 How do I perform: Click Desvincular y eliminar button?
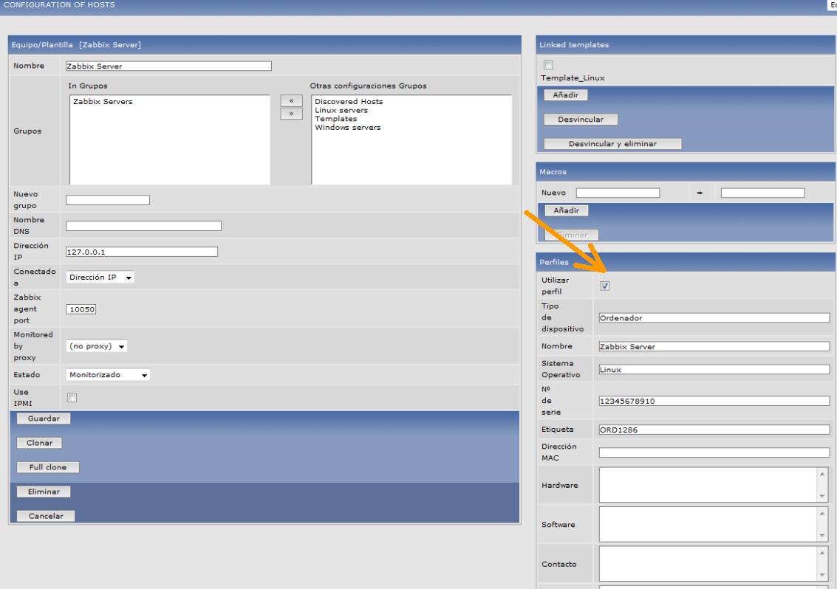(612, 144)
